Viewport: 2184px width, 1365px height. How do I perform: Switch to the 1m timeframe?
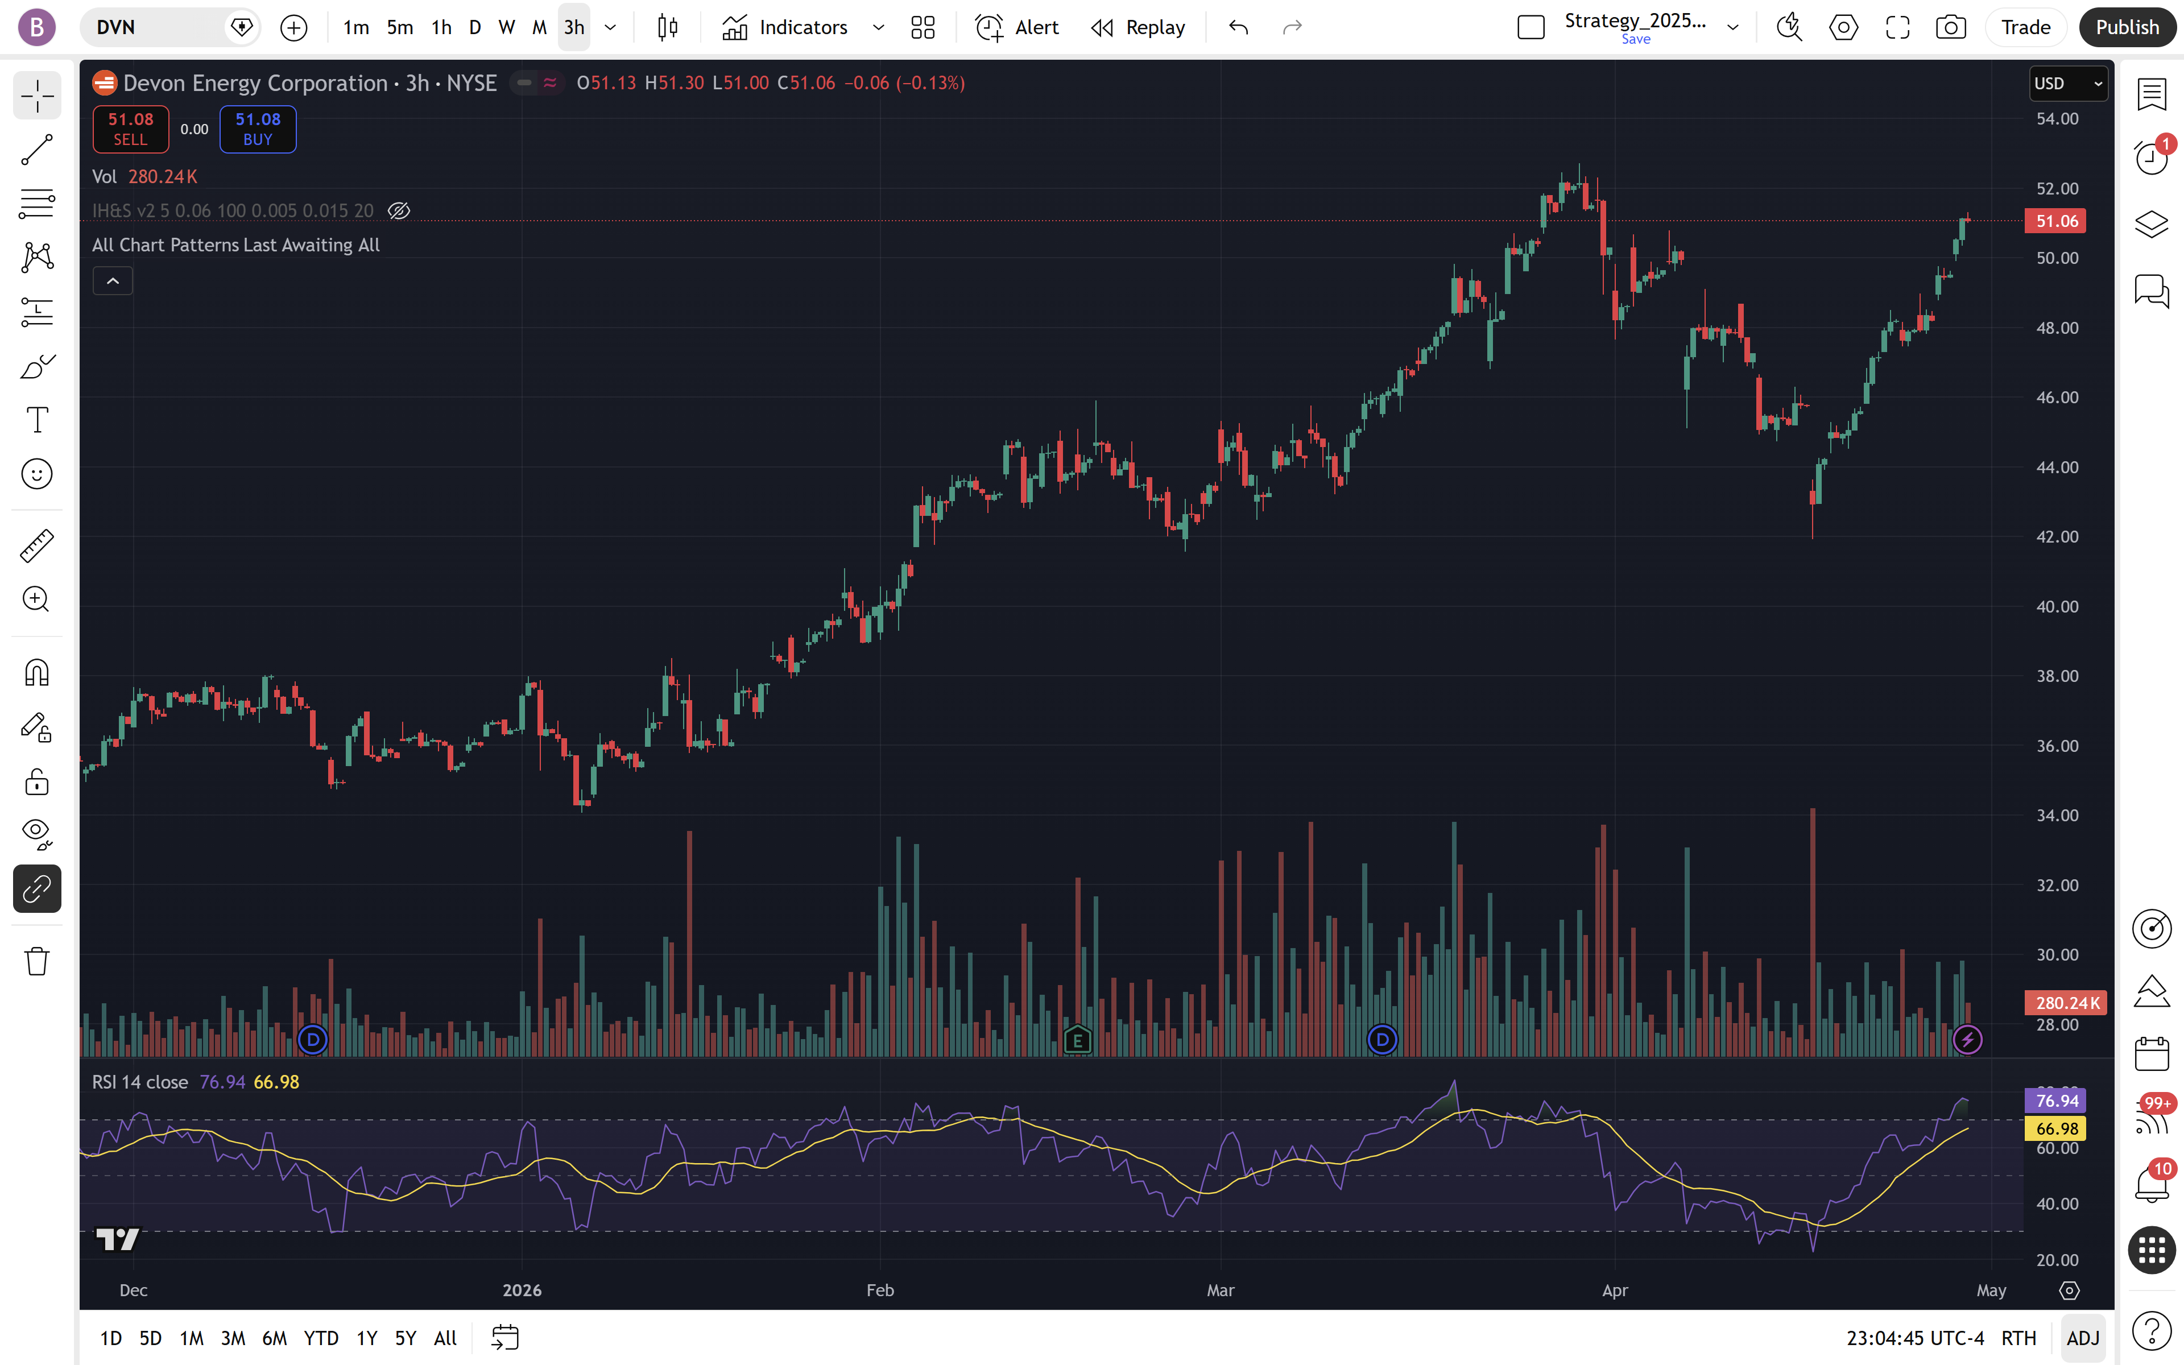(x=357, y=28)
